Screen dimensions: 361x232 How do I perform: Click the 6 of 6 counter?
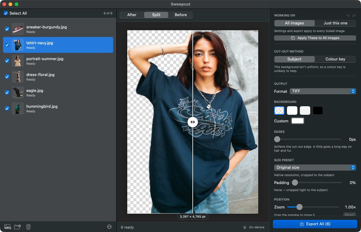point(108,13)
